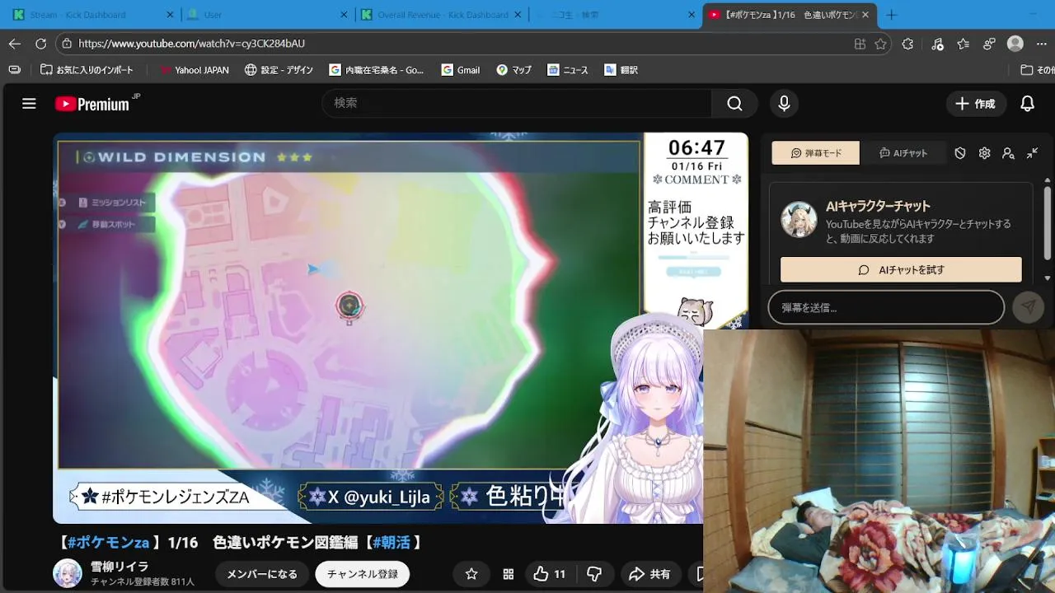Viewport: 1055px width, 593px height.
Task: Open split screen apps icon in address bar
Action: tap(860, 44)
